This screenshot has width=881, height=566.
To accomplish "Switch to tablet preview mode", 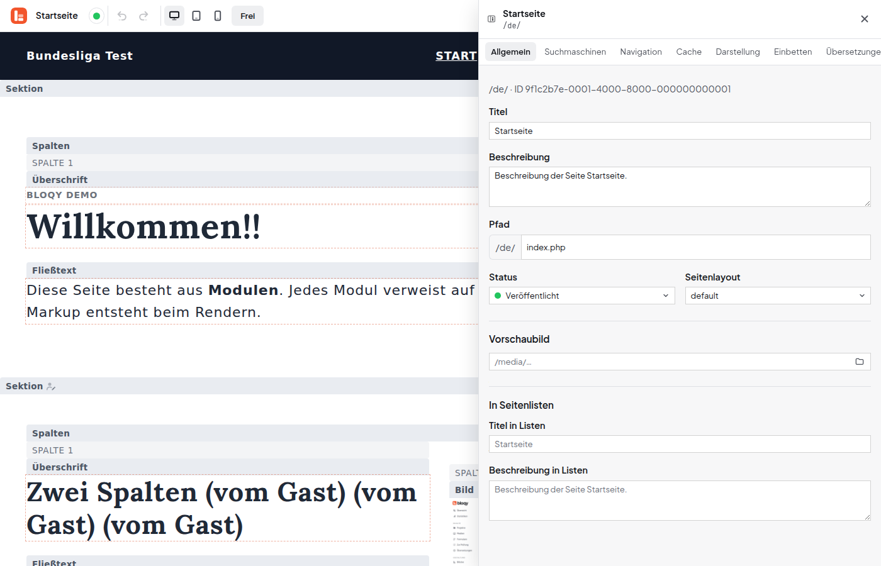I will click(196, 16).
